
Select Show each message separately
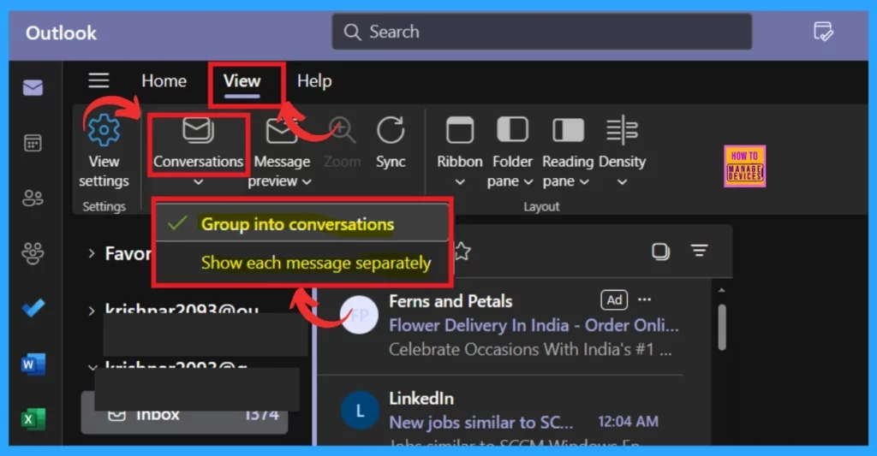[302, 263]
